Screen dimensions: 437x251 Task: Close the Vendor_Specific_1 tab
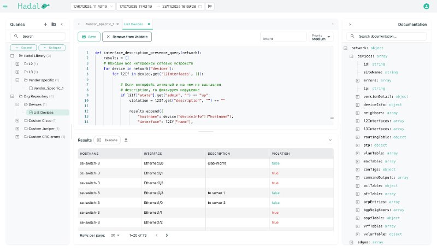point(117,24)
